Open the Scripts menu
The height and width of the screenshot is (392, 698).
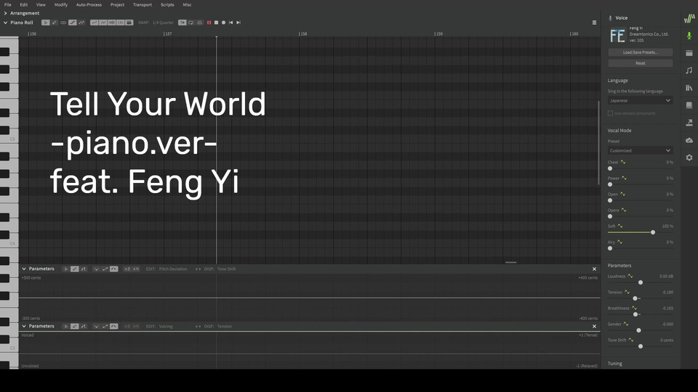(x=167, y=5)
